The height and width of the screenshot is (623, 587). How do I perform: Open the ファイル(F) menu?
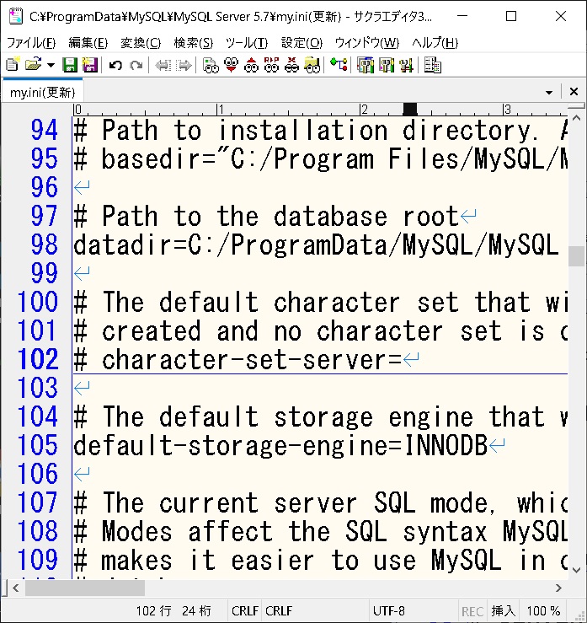(31, 42)
